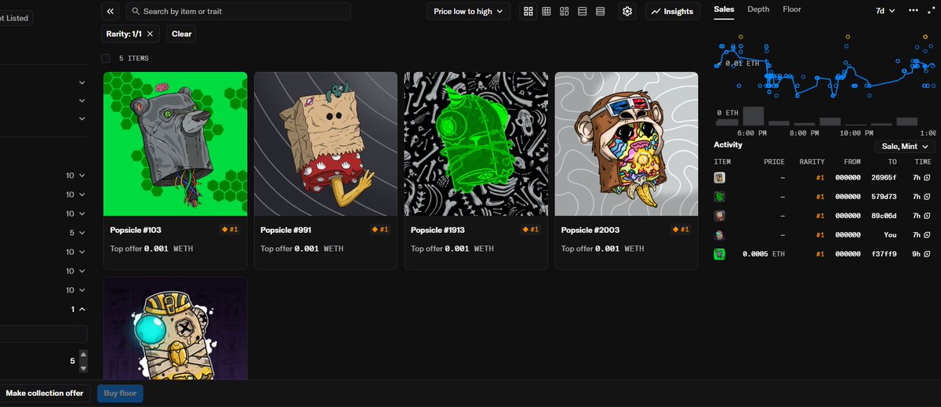Click the Popsicle #2003 title text
The height and width of the screenshot is (407, 941).
590,230
